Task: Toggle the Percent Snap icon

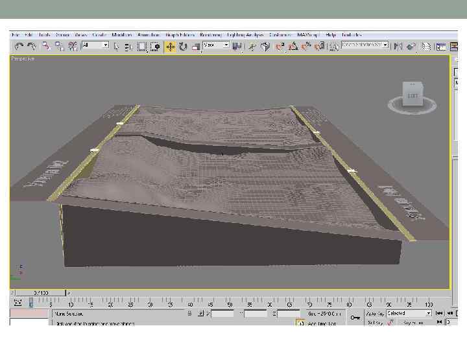Action: click(x=306, y=47)
